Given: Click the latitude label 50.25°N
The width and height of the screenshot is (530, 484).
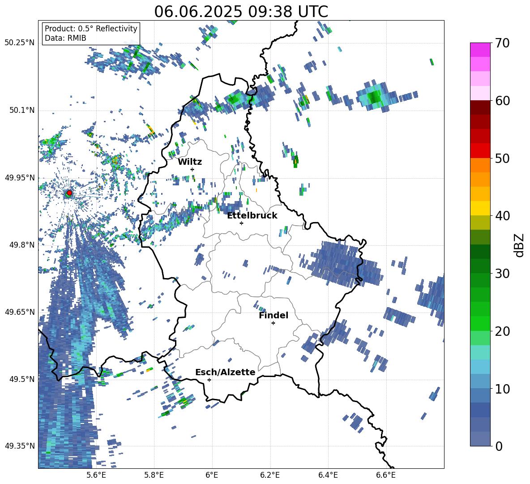Looking at the screenshot, I should tap(20, 43).
